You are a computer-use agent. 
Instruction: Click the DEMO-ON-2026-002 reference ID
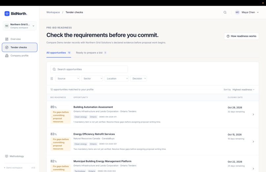pyautogui.click(x=107, y=171)
